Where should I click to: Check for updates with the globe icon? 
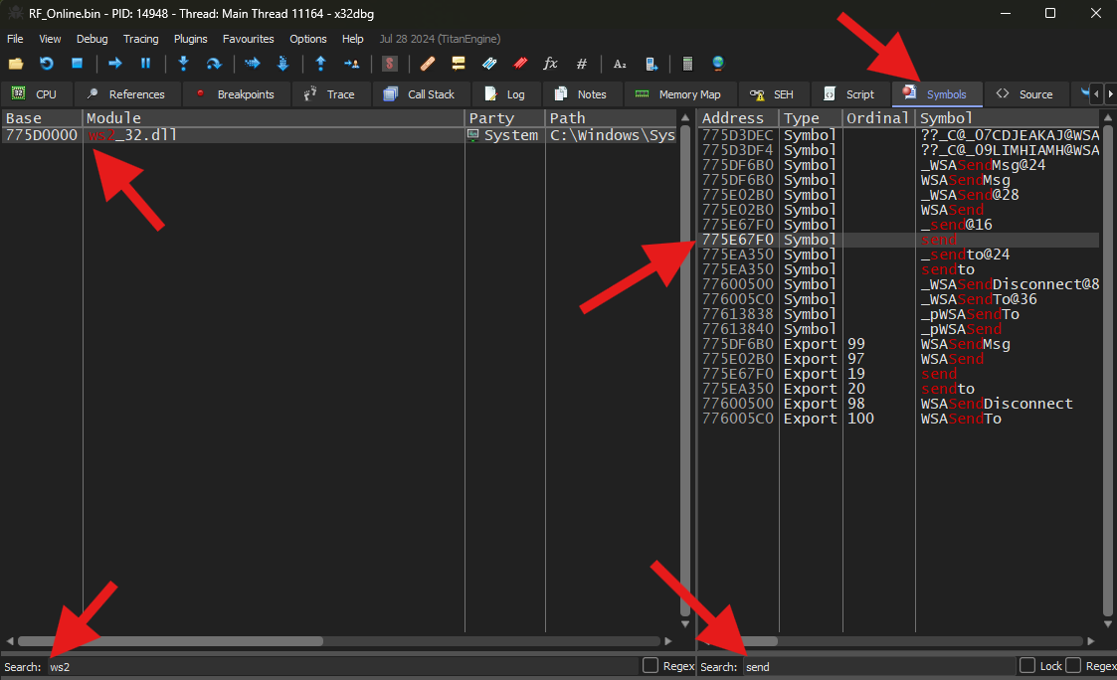[718, 64]
